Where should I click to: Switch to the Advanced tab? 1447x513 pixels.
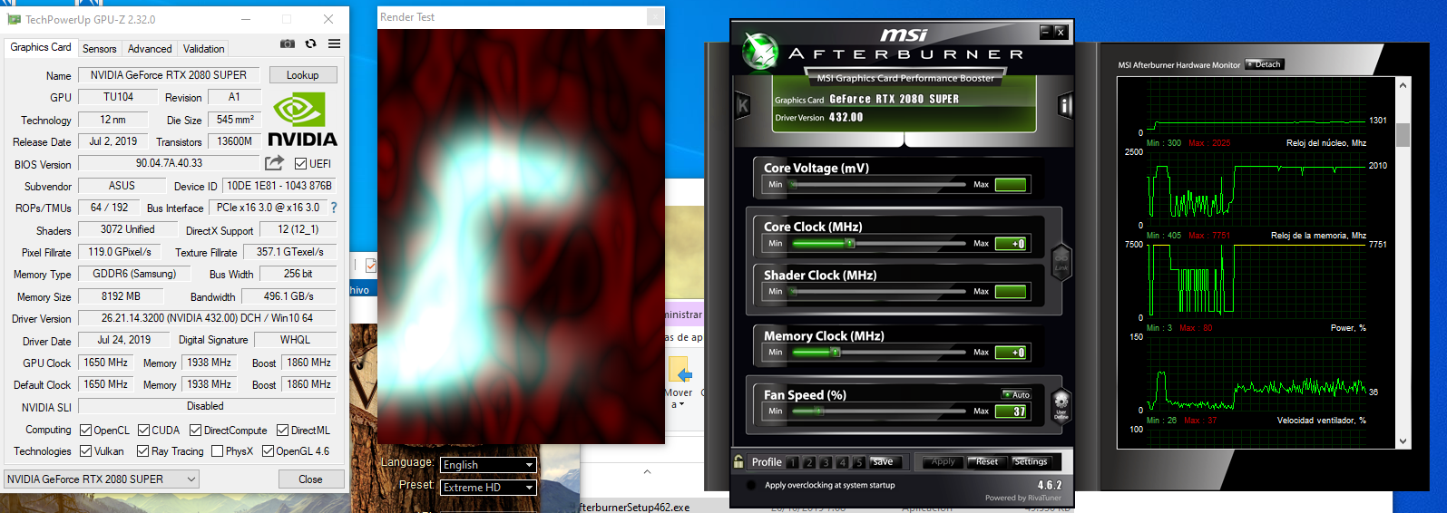pyautogui.click(x=150, y=49)
